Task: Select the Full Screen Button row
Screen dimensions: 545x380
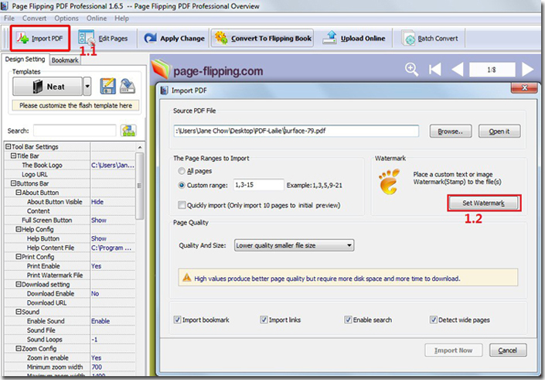Action: pos(70,220)
